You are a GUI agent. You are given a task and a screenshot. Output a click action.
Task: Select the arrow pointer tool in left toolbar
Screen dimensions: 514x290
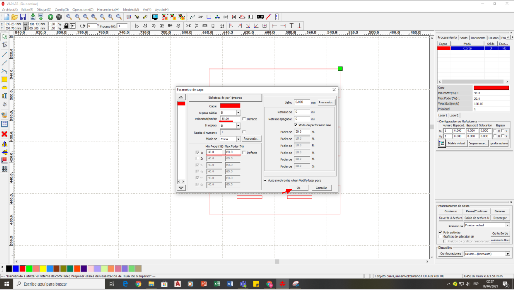(4, 37)
